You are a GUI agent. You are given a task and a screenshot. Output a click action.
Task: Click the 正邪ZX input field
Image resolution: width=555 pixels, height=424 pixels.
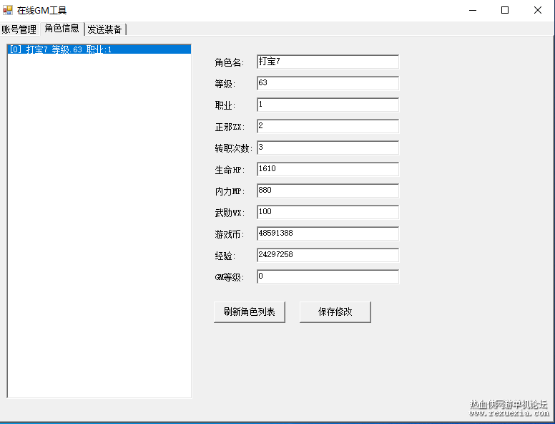pos(328,126)
